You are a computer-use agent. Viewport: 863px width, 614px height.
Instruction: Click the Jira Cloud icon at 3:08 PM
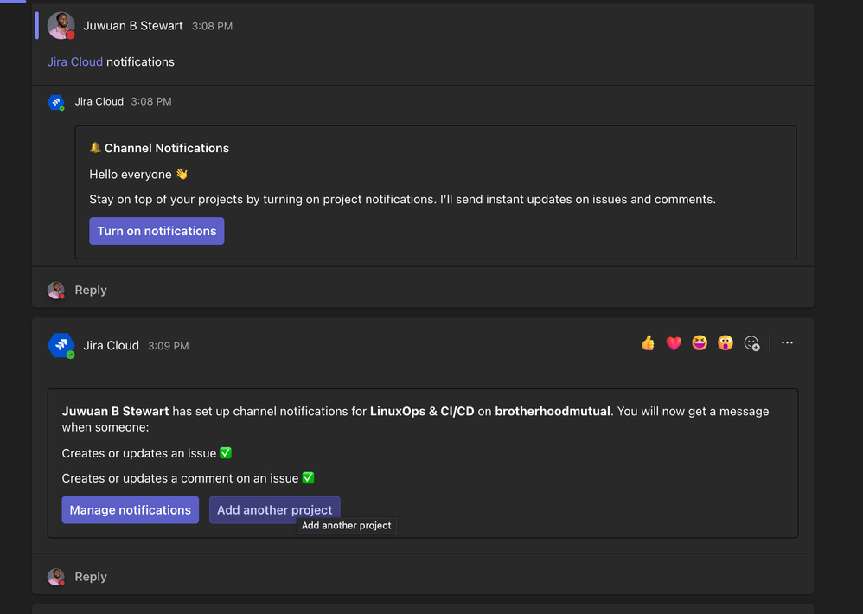[56, 102]
